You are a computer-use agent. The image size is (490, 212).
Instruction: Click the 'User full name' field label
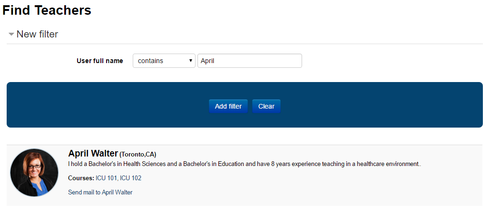pos(100,61)
